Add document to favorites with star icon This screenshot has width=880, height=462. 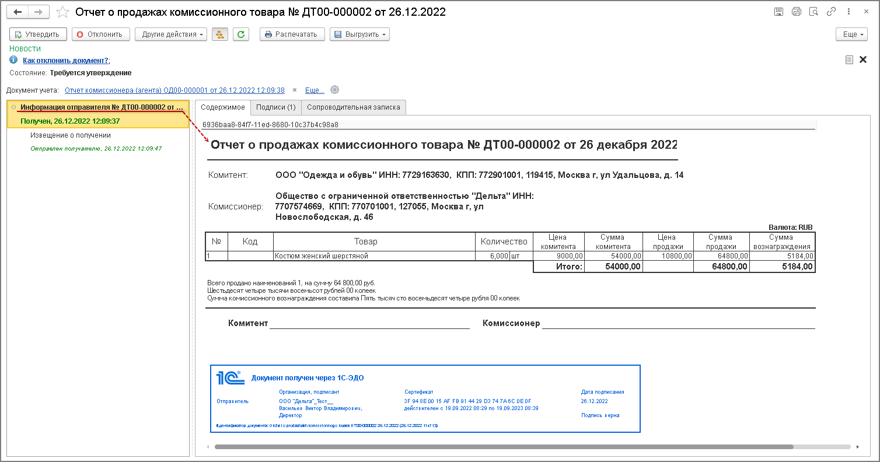pos(62,12)
